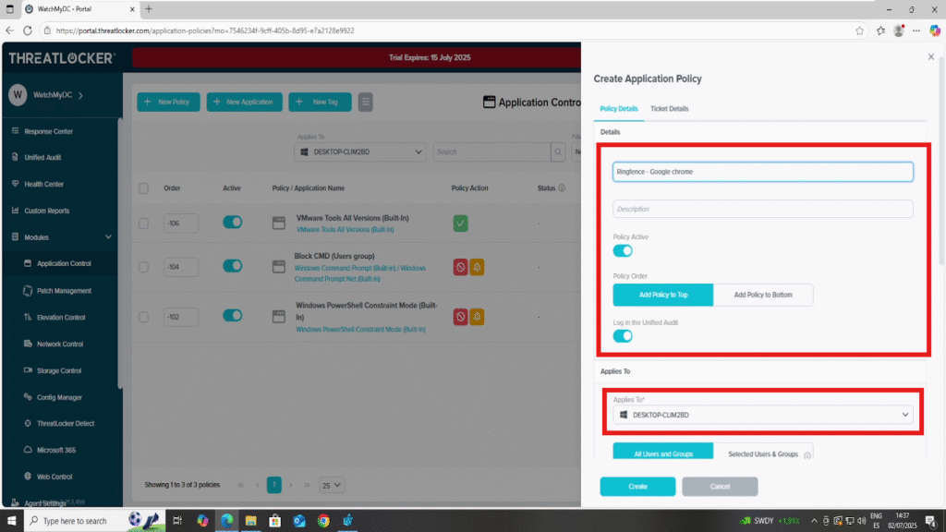Switch to the Policy Details tab
946x532 pixels.
click(x=618, y=109)
